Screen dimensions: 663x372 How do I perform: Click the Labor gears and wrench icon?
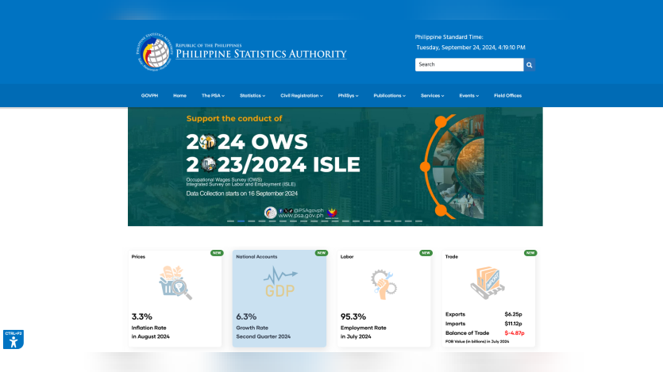click(x=384, y=284)
